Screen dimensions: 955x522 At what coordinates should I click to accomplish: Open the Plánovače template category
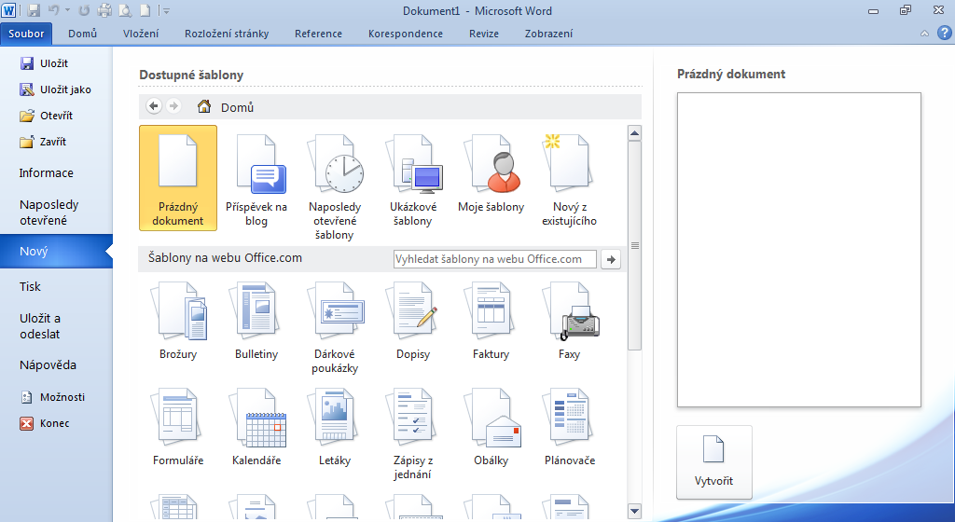569,427
